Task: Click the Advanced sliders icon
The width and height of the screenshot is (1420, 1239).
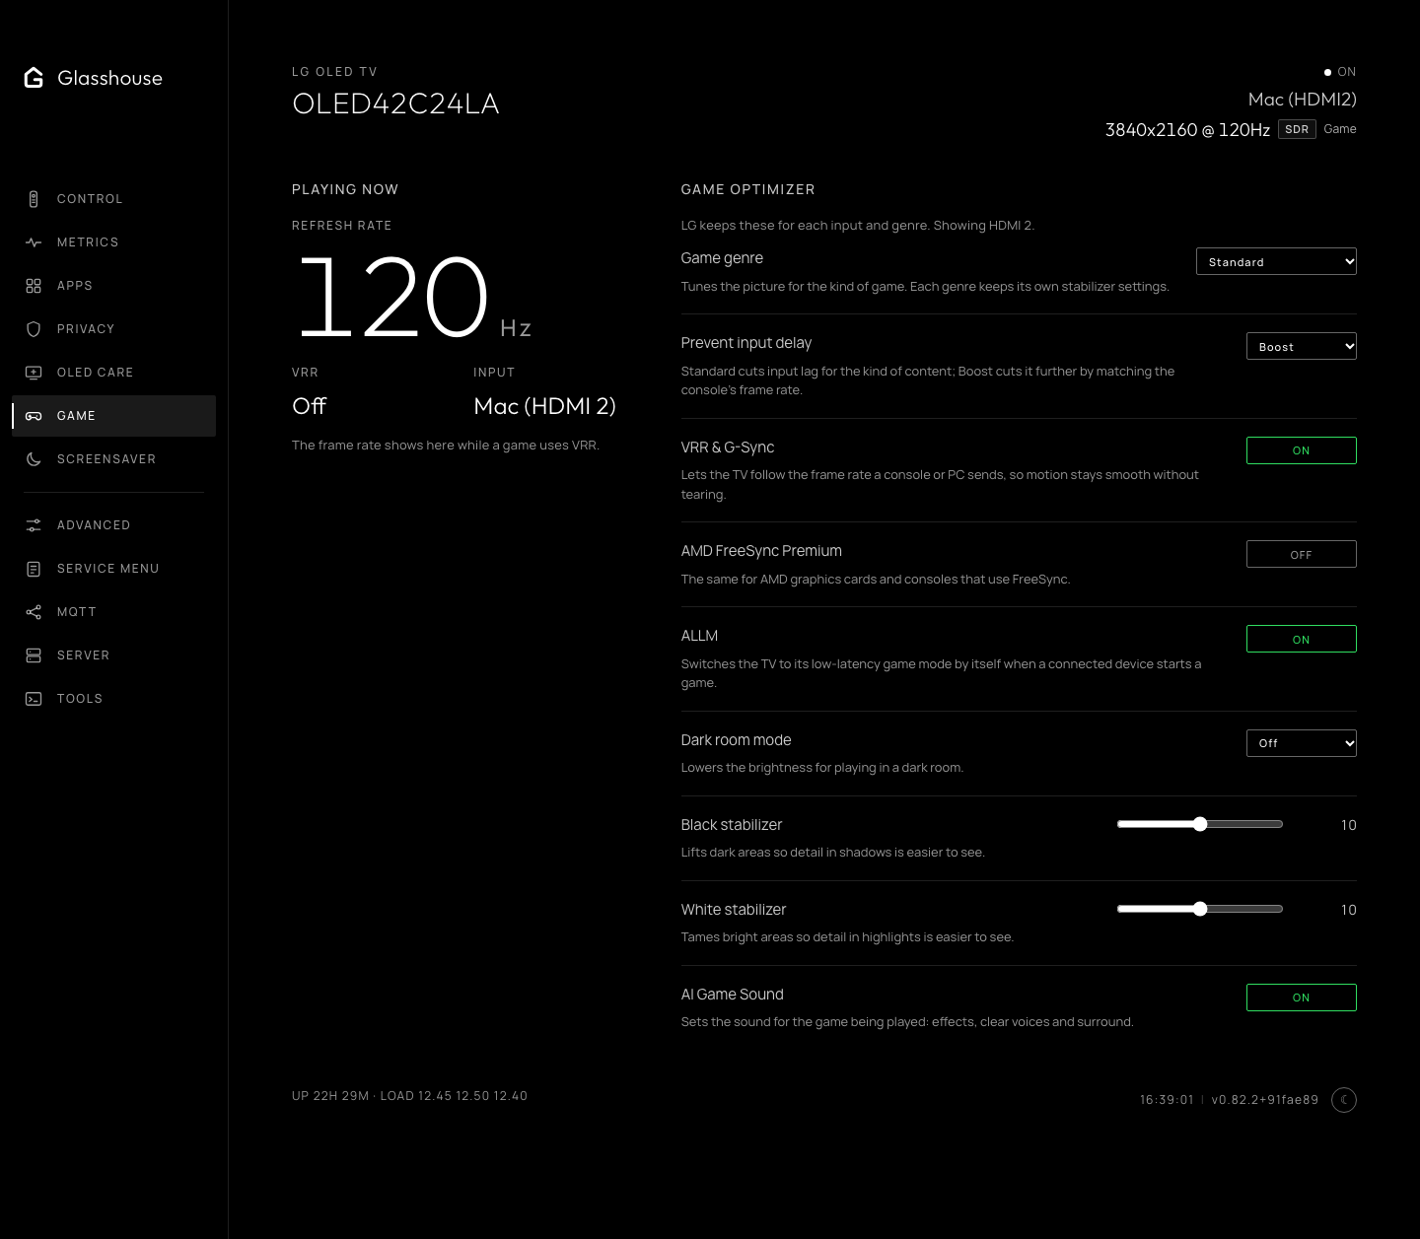Action: 34,525
